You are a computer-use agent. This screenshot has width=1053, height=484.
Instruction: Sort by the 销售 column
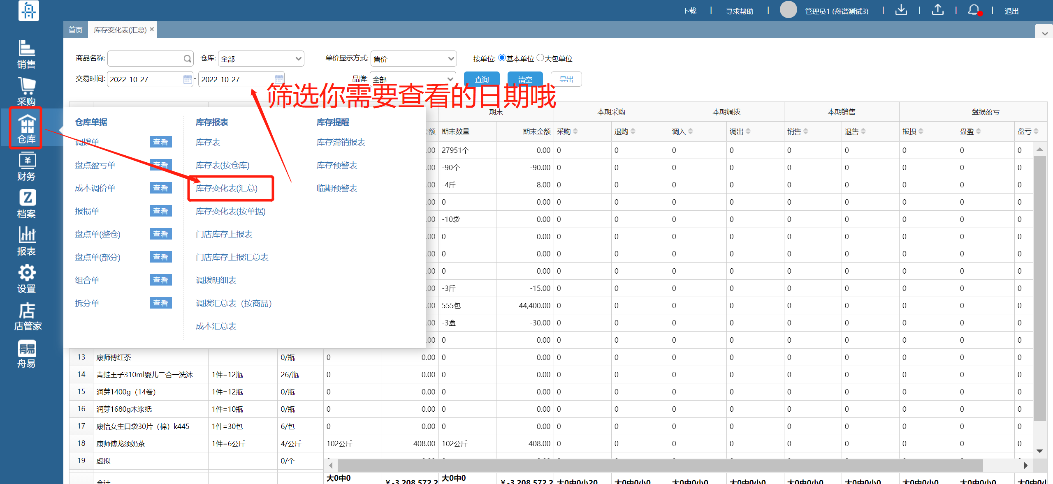[x=806, y=131]
